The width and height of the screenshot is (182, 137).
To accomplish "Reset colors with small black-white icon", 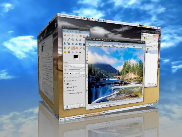I will [74, 59].
